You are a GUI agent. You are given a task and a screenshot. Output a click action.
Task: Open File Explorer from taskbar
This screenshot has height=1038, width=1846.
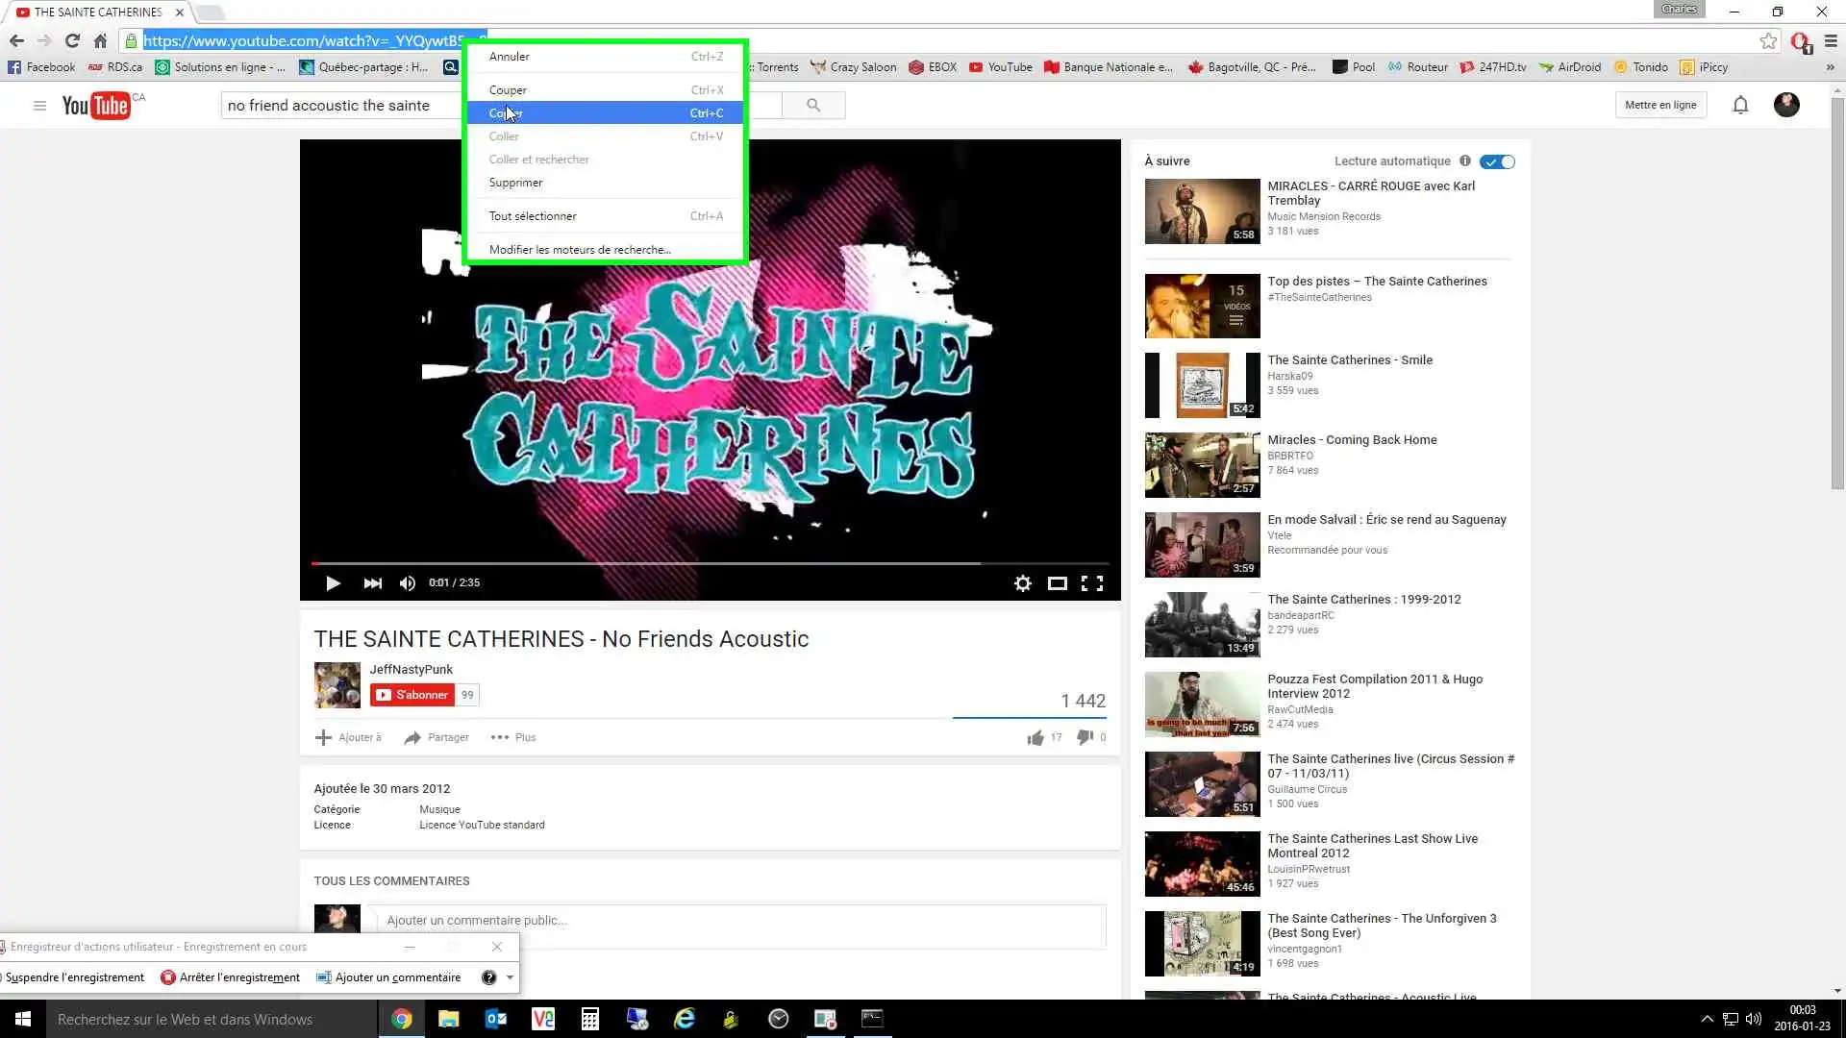tap(449, 1019)
